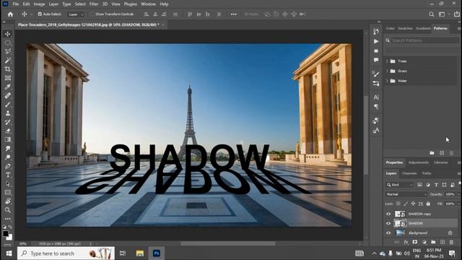This screenshot has width=462, height=260.
Task: Uncheck the Auto-Select checkbox
Action: click(x=40, y=14)
